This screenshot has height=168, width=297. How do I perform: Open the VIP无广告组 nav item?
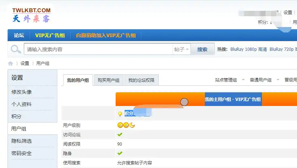tap(50, 35)
